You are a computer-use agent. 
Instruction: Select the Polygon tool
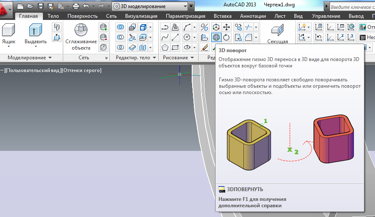165,47
